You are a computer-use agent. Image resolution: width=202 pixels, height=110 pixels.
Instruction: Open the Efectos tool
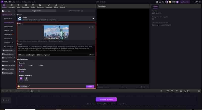[62, 6]
